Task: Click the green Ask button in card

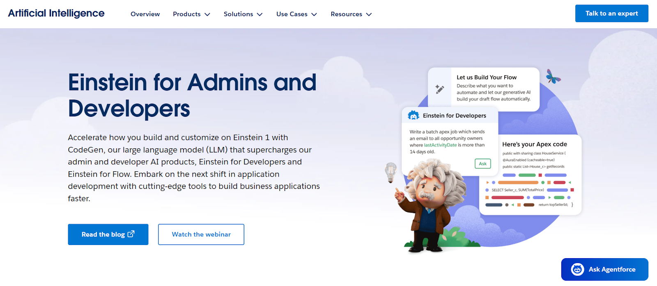Action: [x=482, y=163]
